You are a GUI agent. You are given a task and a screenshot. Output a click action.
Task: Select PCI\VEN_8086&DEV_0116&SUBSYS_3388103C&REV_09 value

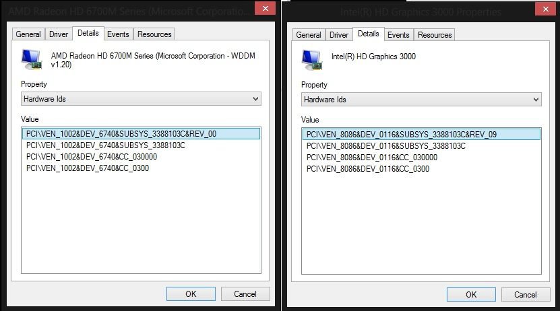(x=421, y=135)
